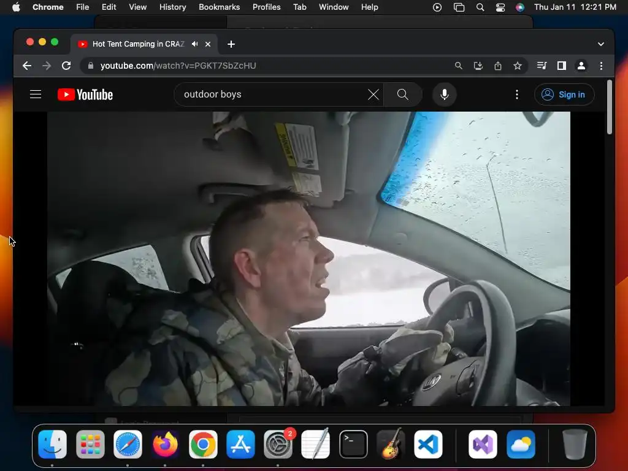
Task: Open the Tab menu
Action: pos(299,7)
